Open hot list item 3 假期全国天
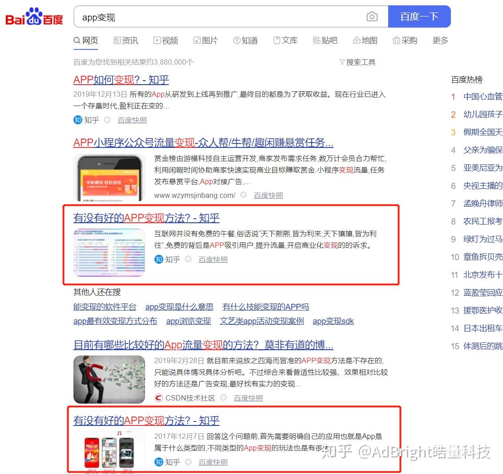 pyautogui.click(x=483, y=132)
